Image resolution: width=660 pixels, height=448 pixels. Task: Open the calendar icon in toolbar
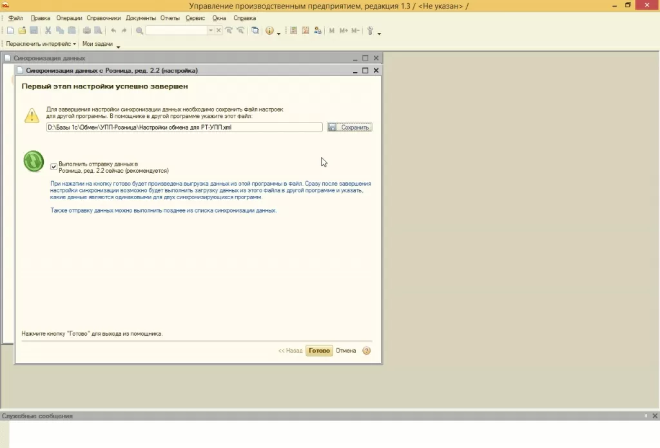tap(306, 31)
